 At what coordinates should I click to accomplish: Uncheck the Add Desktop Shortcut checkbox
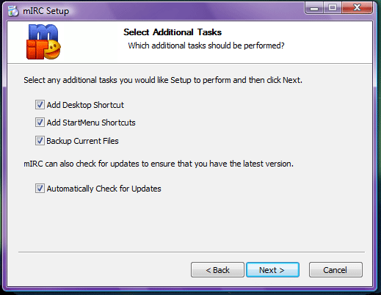(40, 105)
